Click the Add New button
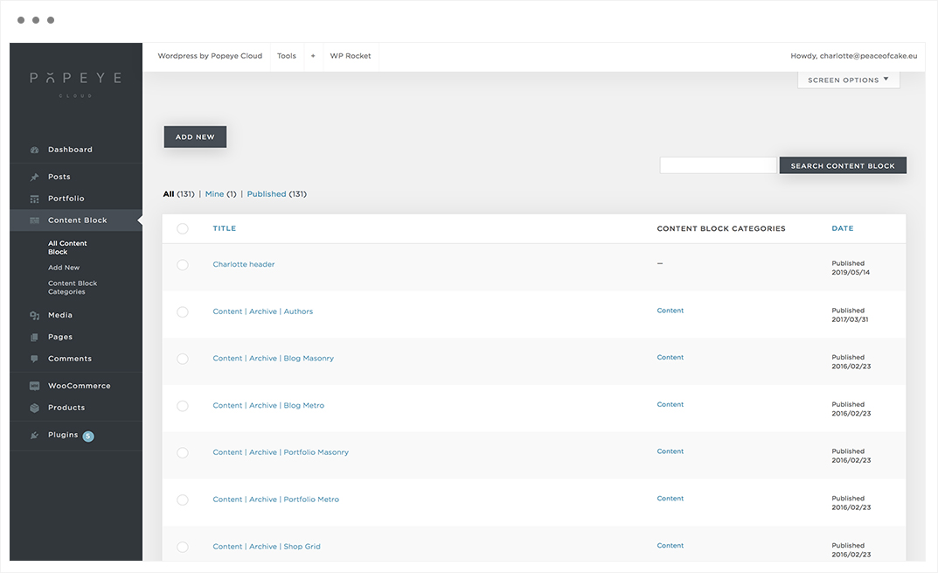The width and height of the screenshot is (938, 573). point(195,136)
